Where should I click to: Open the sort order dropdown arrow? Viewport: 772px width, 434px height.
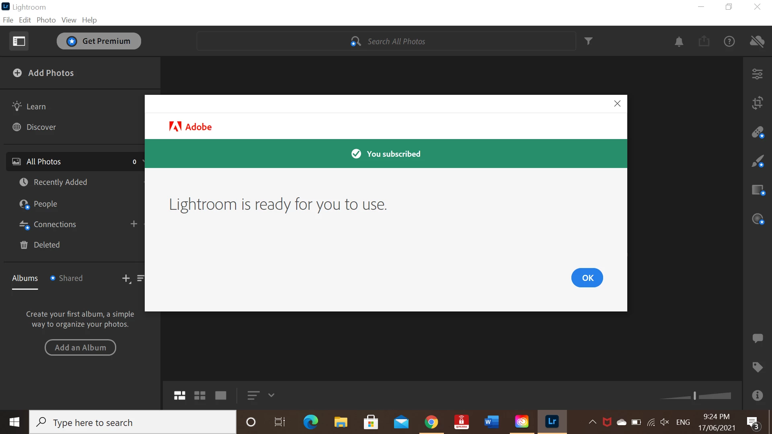pyautogui.click(x=271, y=395)
